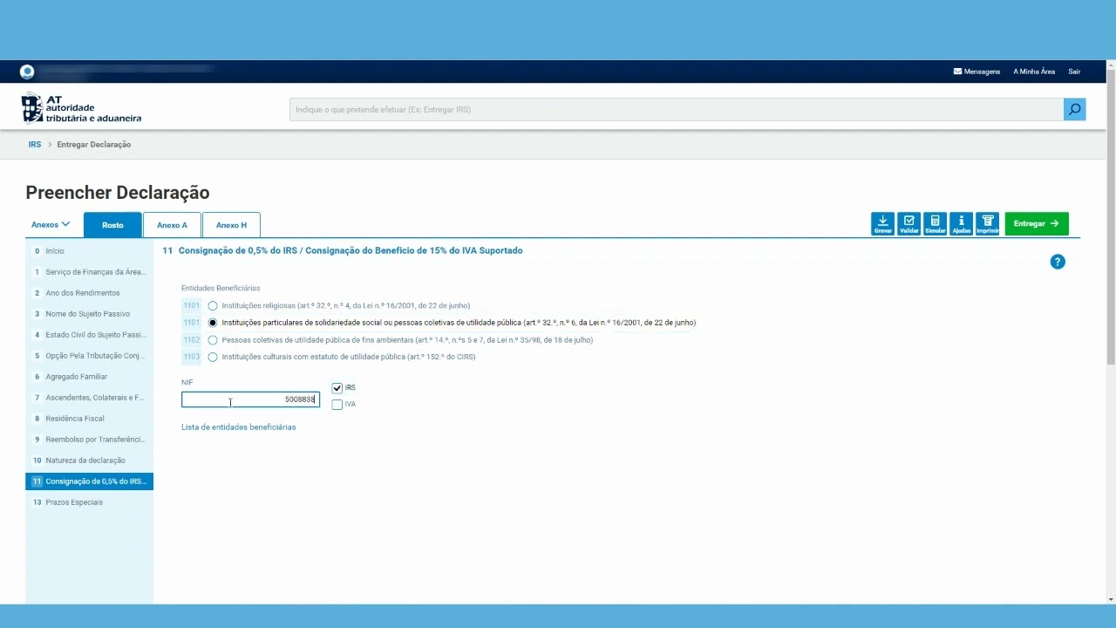Select Instituições culturais radio option
This screenshot has height=628, width=1116.
(x=213, y=357)
